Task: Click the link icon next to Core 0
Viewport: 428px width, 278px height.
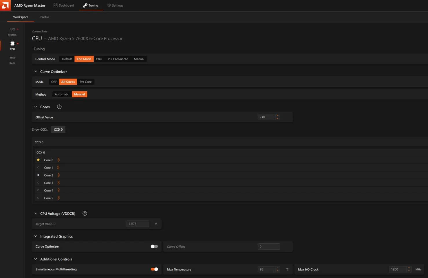Action: [58, 160]
